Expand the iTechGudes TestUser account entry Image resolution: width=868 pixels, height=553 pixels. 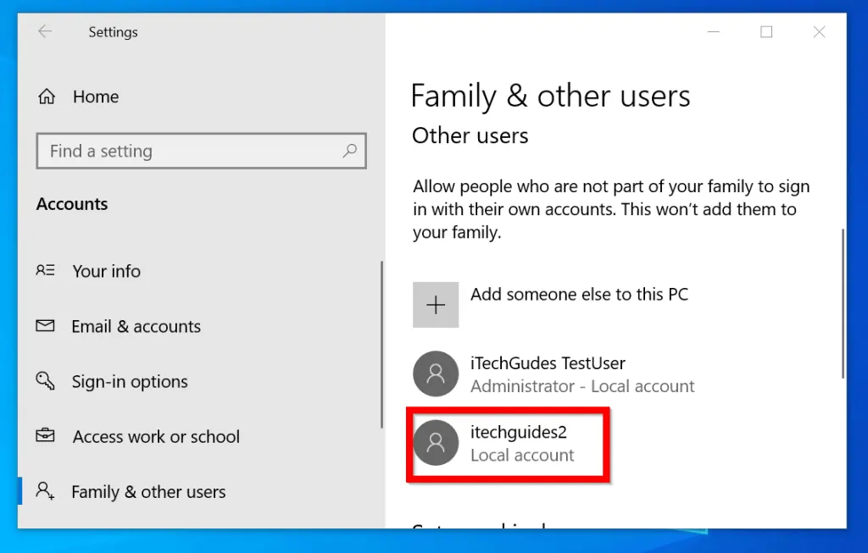point(581,374)
